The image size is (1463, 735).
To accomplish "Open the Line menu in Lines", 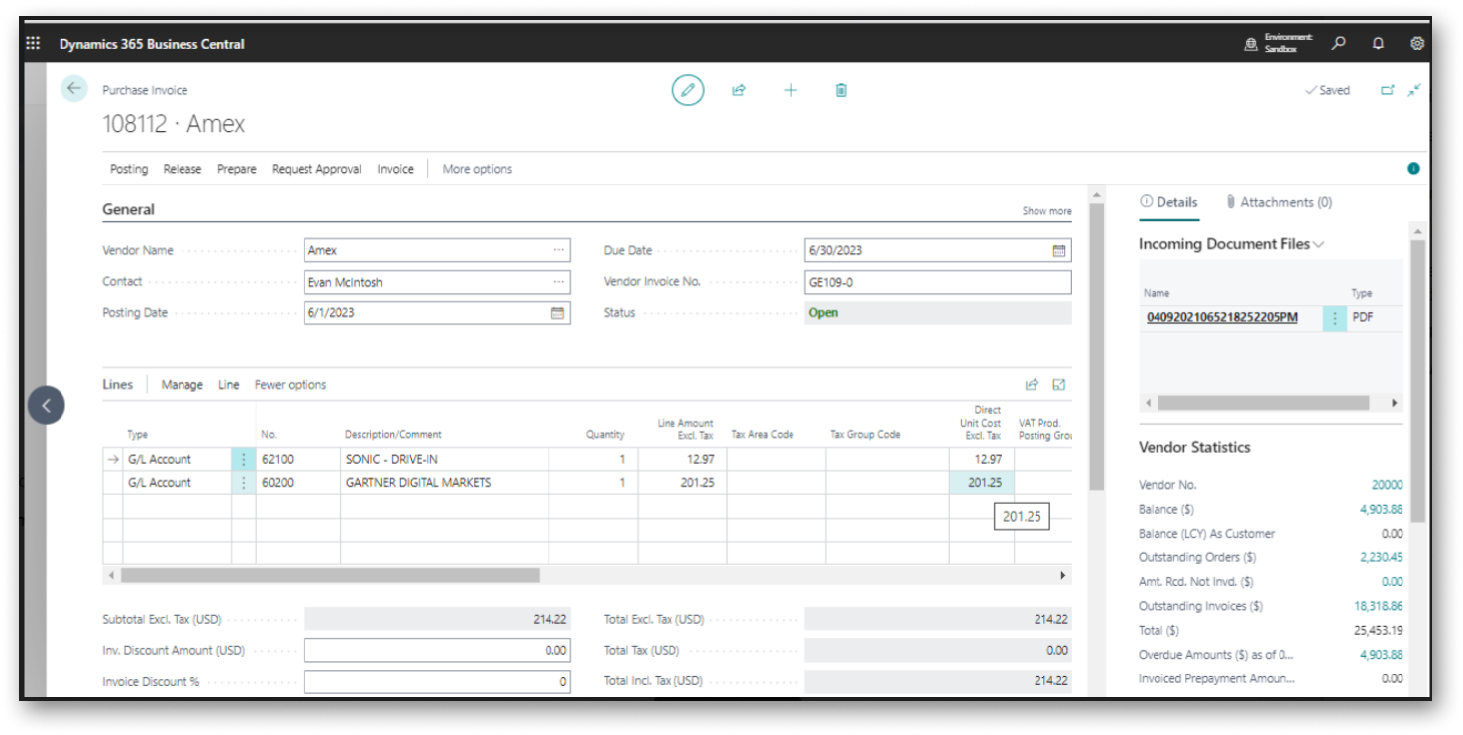I will click(229, 385).
